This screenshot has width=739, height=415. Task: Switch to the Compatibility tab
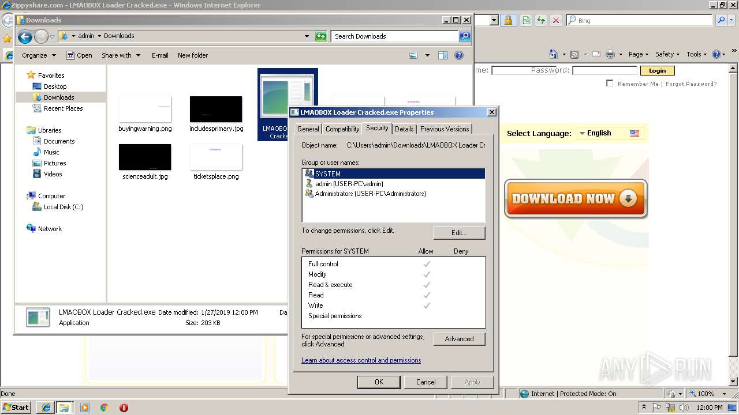click(x=342, y=129)
